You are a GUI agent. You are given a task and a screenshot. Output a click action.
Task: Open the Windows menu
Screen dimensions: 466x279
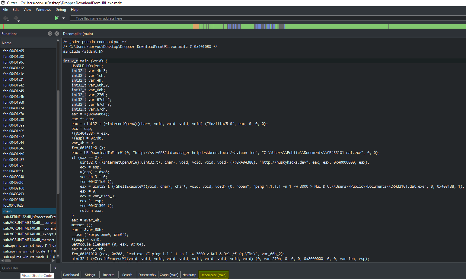[x=43, y=10]
